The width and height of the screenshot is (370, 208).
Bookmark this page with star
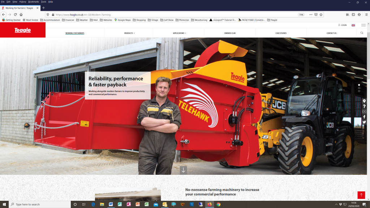pyautogui.click(x=321, y=14)
